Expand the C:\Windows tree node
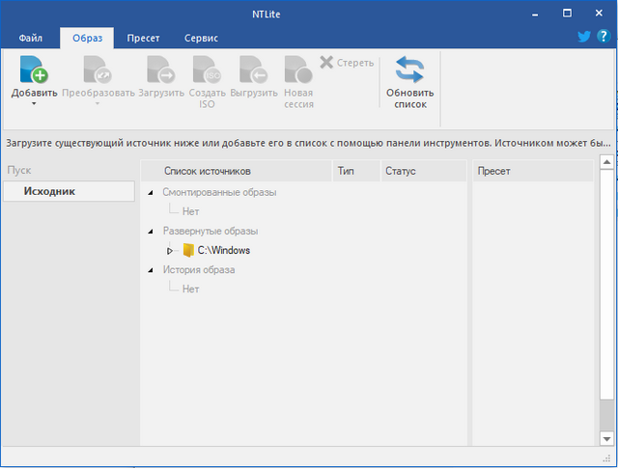Screen dimensions: 618x468 click(170, 251)
